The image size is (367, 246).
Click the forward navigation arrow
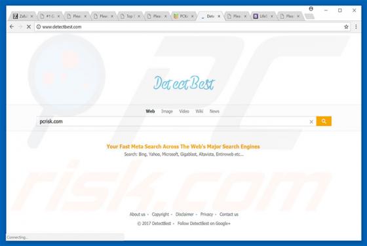(20, 27)
